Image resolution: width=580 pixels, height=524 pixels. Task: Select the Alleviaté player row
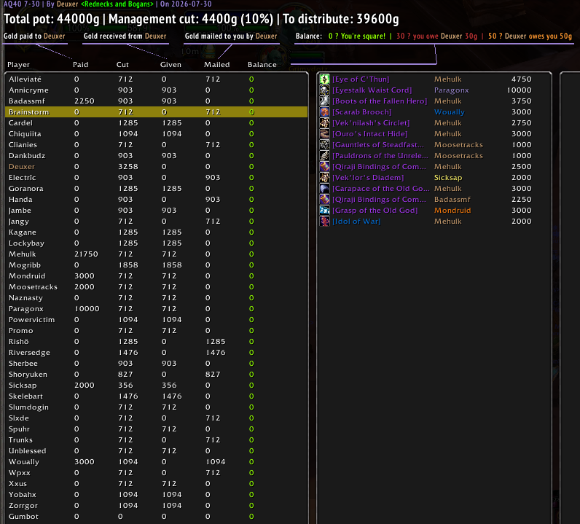[156, 79]
